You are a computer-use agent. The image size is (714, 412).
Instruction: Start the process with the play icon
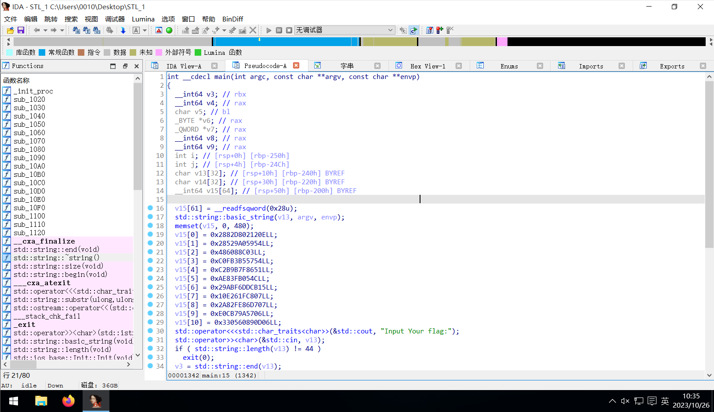pyautogui.click(x=269, y=30)
